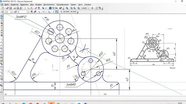This screenshot has height=104, width=186.
Task: Open the Вид menu
Action: pos(32,5)
